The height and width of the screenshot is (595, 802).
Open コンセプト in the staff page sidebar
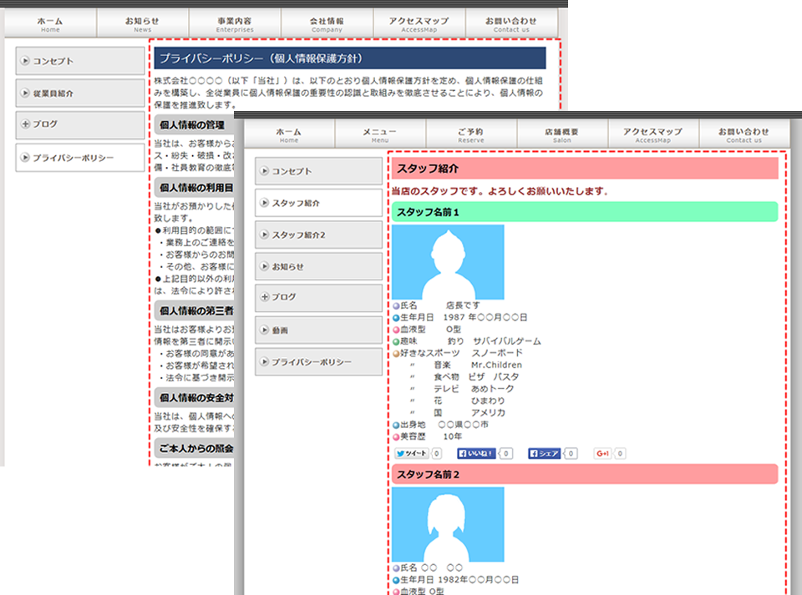[x=318, y=171]
